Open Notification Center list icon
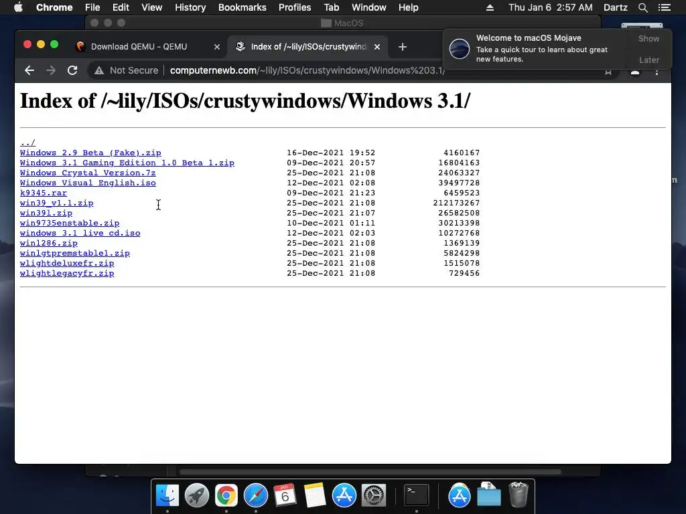The height and width of the screenshot is (514, 686). coord(664,7)
